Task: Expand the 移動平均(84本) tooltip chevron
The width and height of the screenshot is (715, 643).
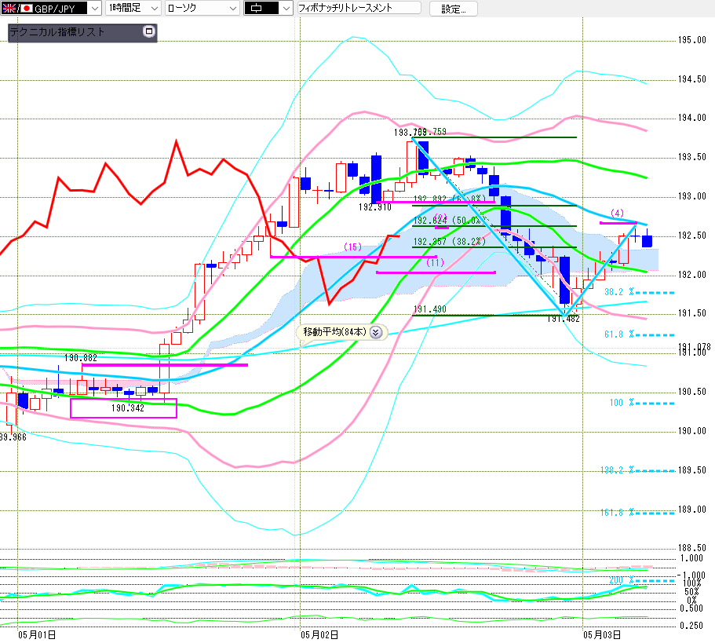Action: coord(375,332)
